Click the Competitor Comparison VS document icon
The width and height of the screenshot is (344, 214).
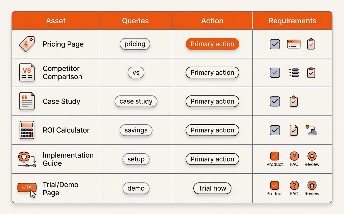click(27, 72)
